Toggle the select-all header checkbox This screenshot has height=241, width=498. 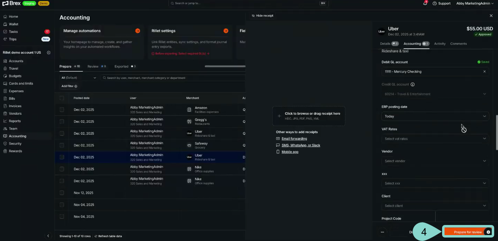coord(62,98)
